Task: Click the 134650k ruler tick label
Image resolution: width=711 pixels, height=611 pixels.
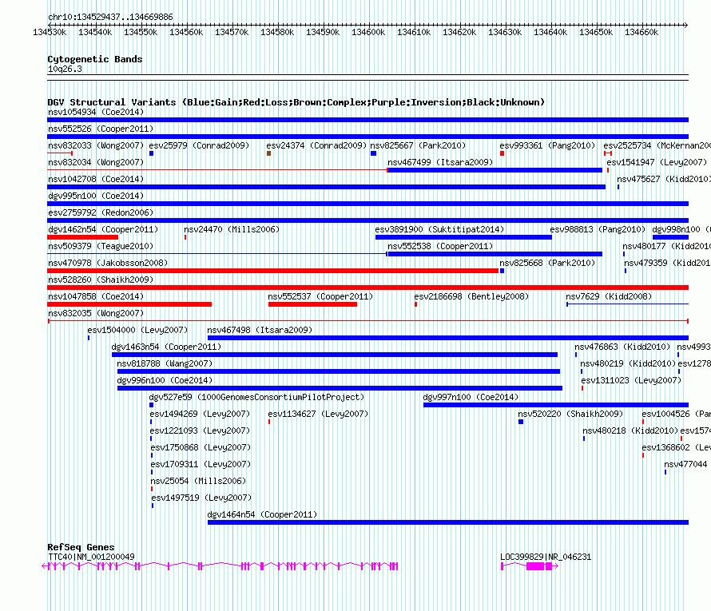Action: (x=596, y=32)
